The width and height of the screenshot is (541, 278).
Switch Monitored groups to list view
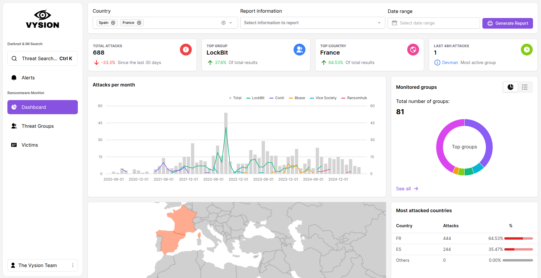525,87
